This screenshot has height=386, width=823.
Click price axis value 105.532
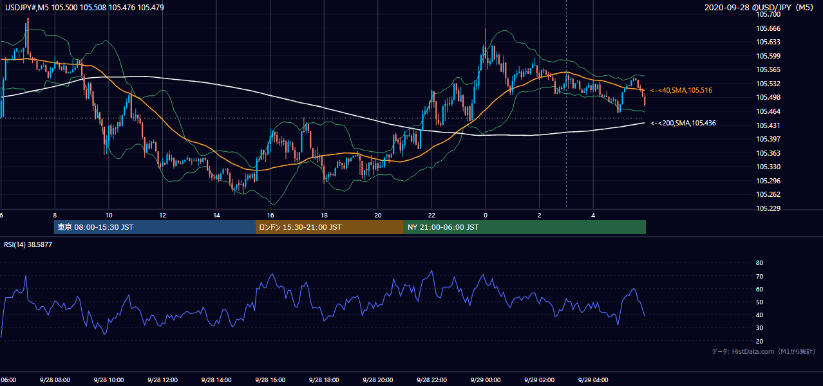pos(768,84)
